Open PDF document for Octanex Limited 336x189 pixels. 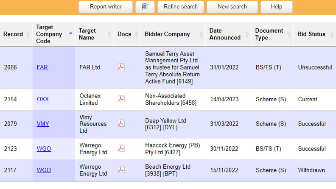(x=121, y=99)
